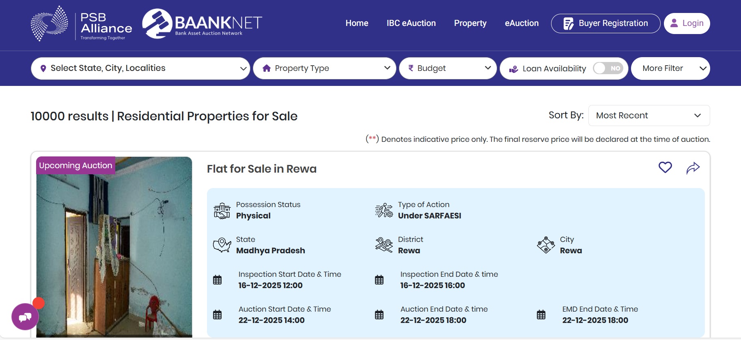Click the heart favorite icon on Rewa listing
741x340 pixels.
665,167
